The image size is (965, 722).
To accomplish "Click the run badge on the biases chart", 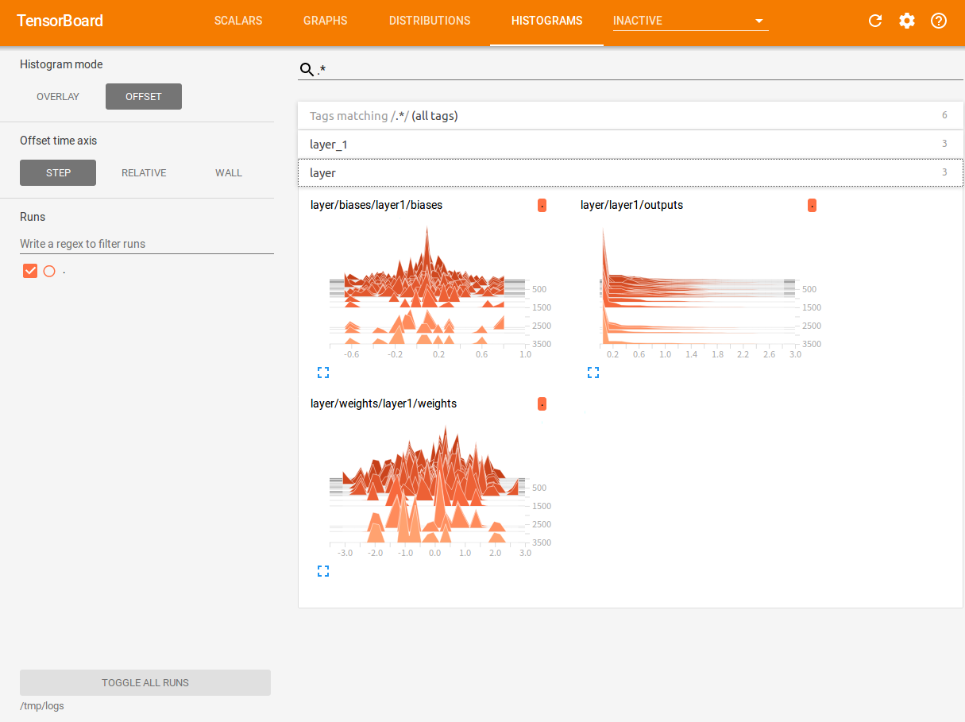I will (542, 205).
